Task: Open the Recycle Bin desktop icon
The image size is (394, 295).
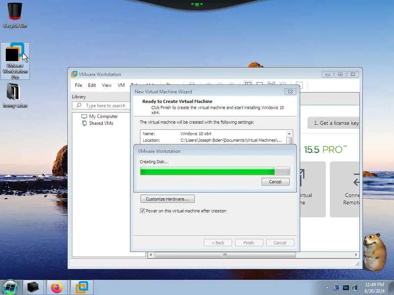Action: (x=15, y=15)
